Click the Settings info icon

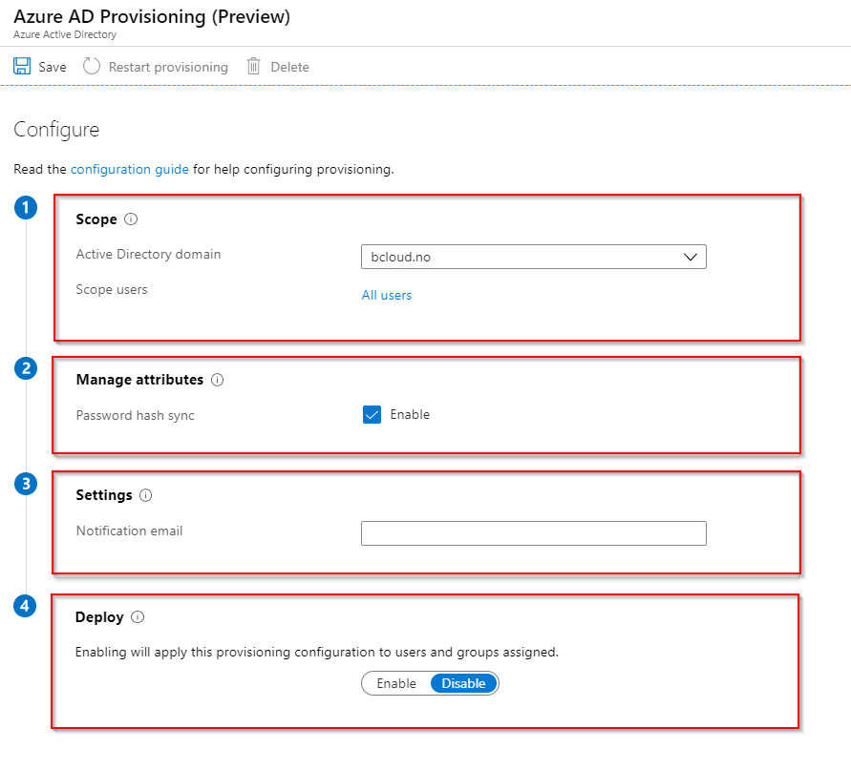pyautogui.click(x=145, y=495)
